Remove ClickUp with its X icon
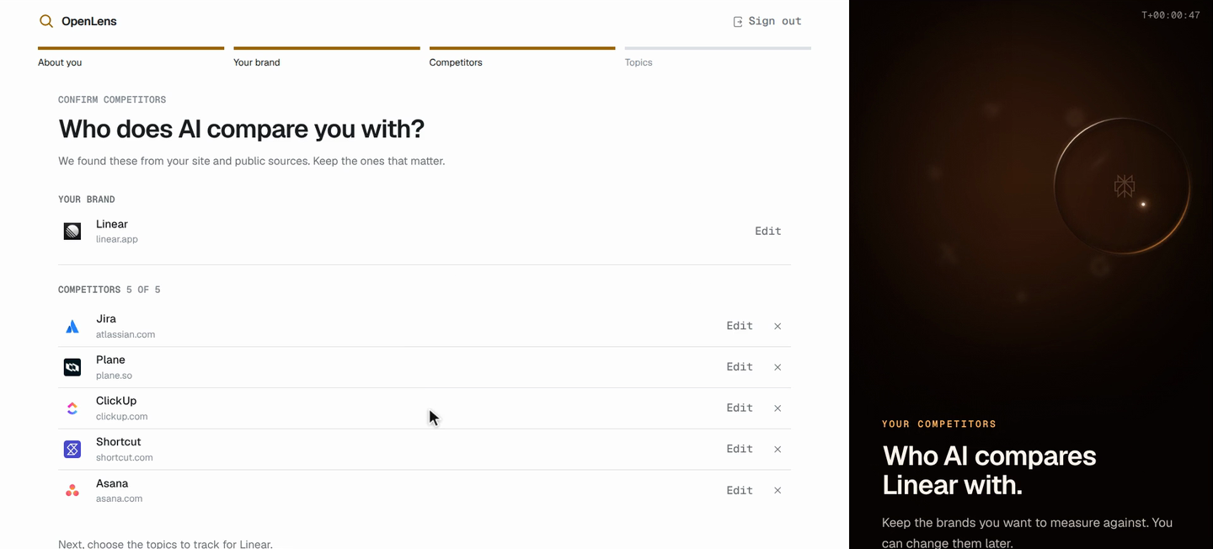The height and width of the screenshot is (549, 1213). 777,408
